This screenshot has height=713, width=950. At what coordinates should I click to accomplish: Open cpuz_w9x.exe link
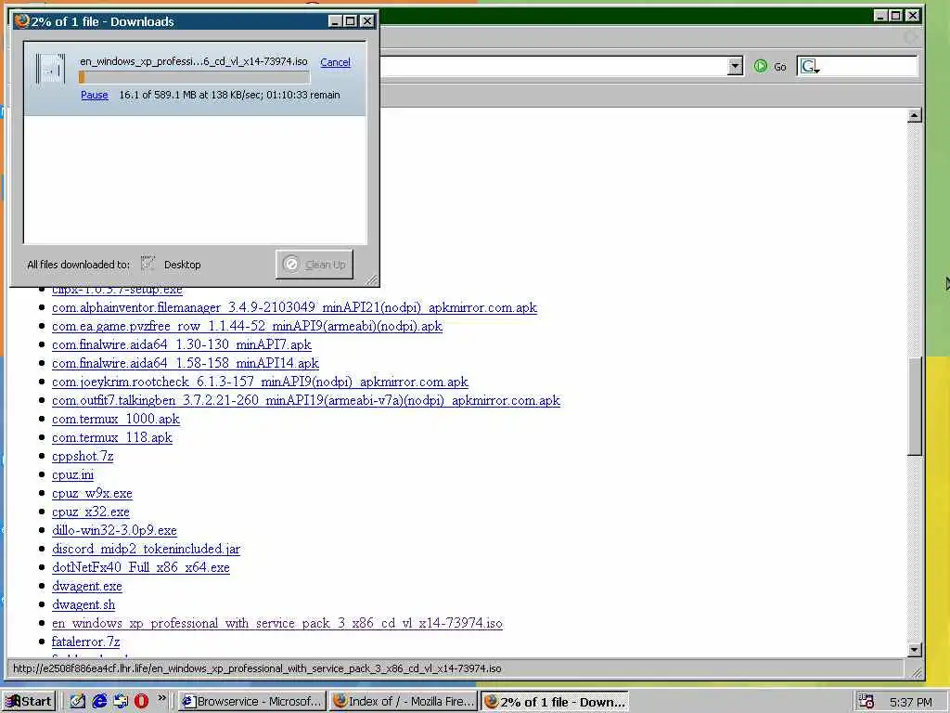[x=92, y=494]
